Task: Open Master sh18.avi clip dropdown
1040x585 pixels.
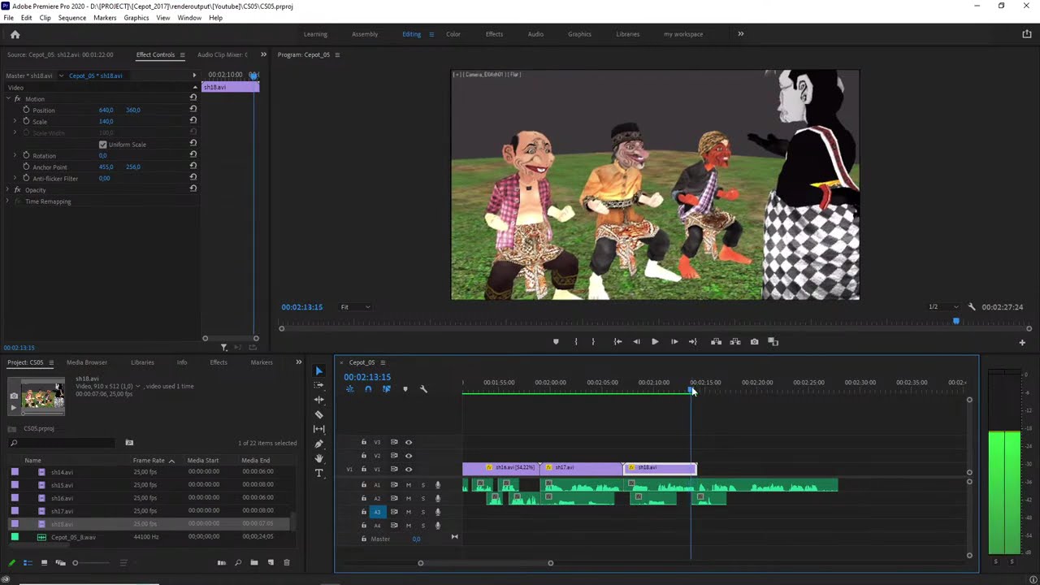Action: point(61,76)
